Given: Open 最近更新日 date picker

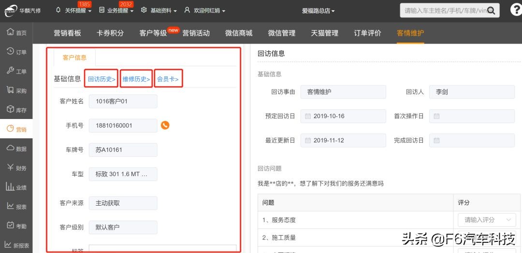Looking at the screenshot, I should [343, 140].
